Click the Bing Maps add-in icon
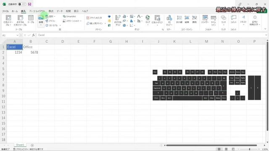Viewport: 269px width, 151px height. click(109, 21)
